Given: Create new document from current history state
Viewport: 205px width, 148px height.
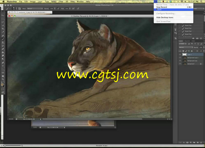Looking at the screenshot, I should (x=193, y=38).
